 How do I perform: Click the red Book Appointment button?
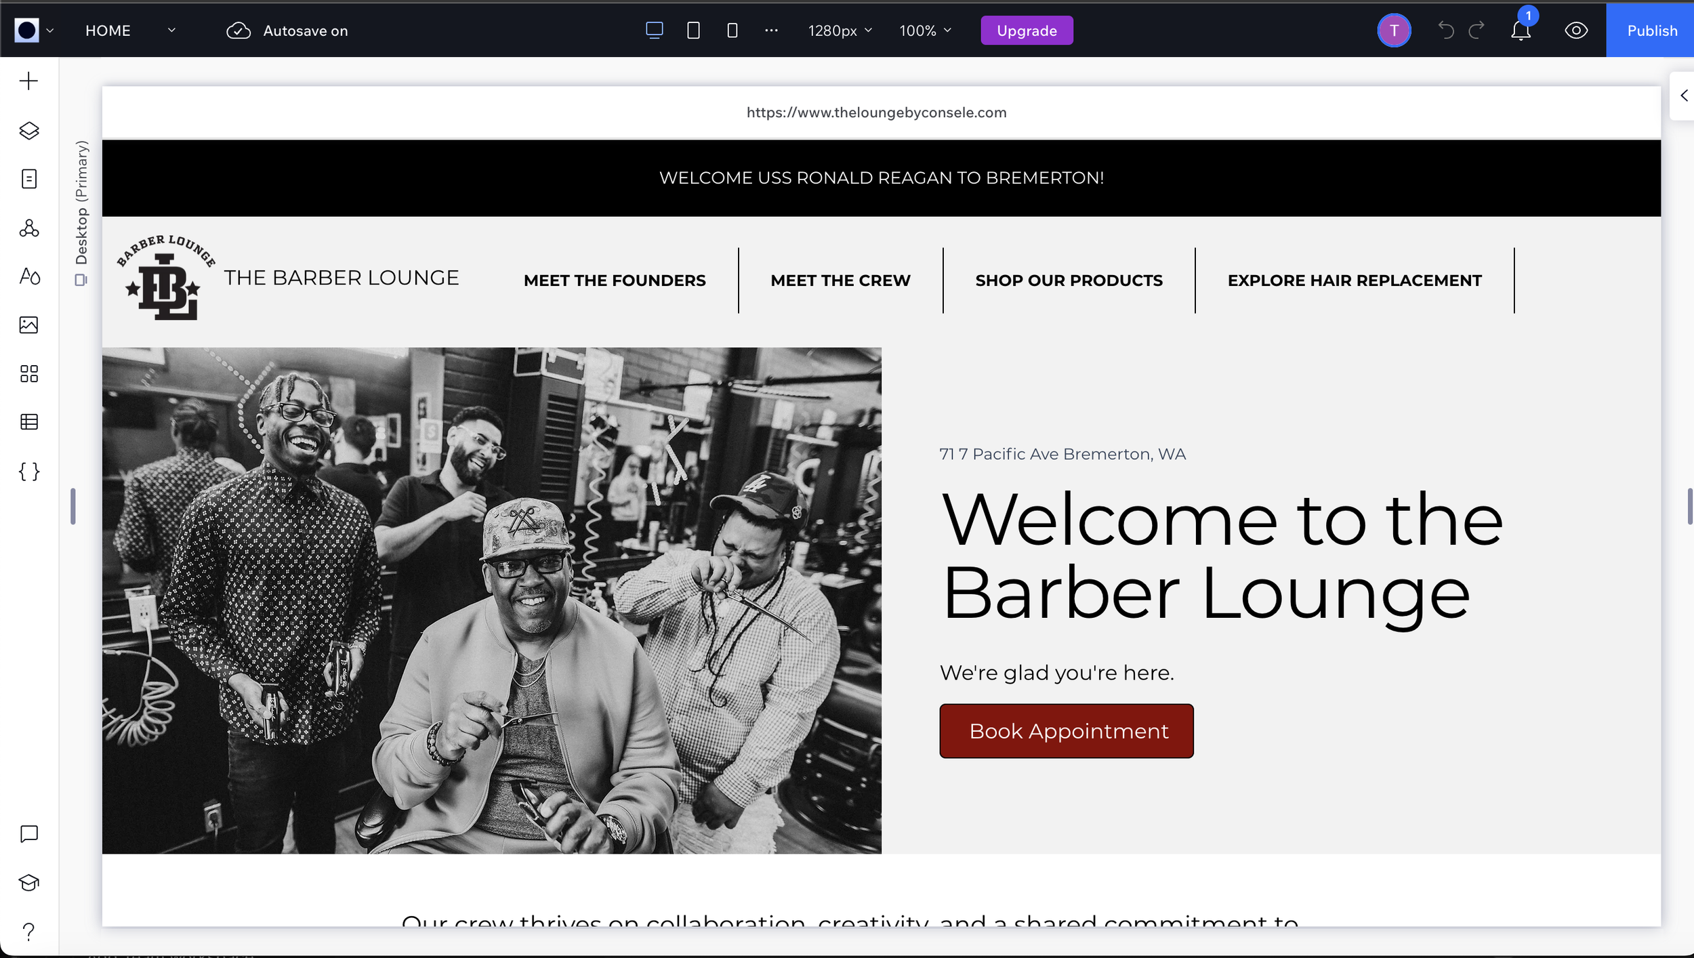(x=1066, y=731)
